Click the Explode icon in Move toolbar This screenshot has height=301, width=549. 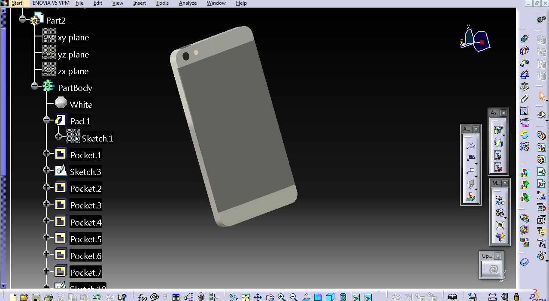(500, 224)
